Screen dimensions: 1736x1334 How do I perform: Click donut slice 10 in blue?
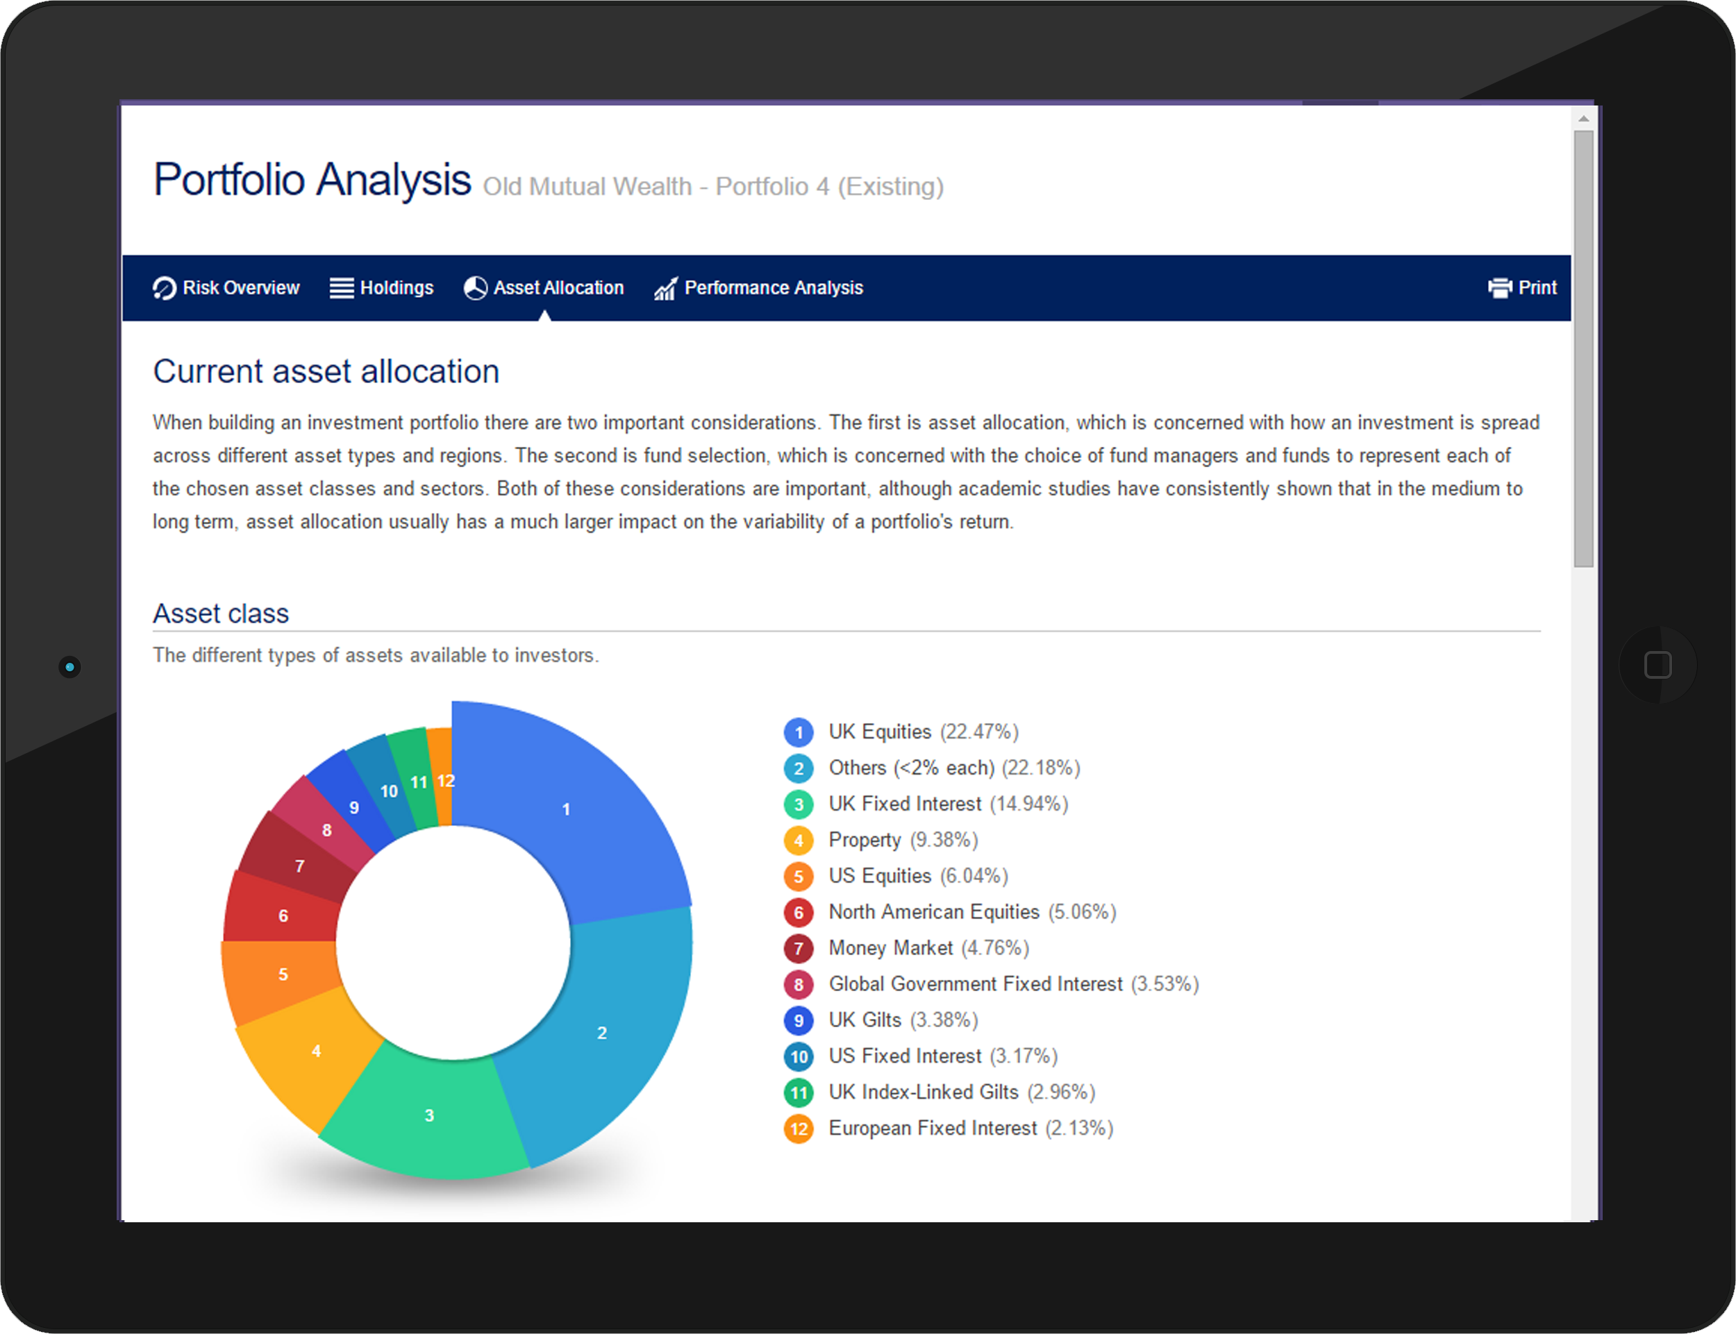[x=388, y=791]
